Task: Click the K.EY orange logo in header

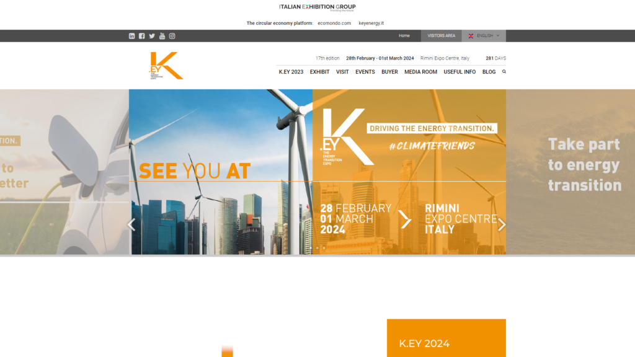Action: [x=166, y=66]
